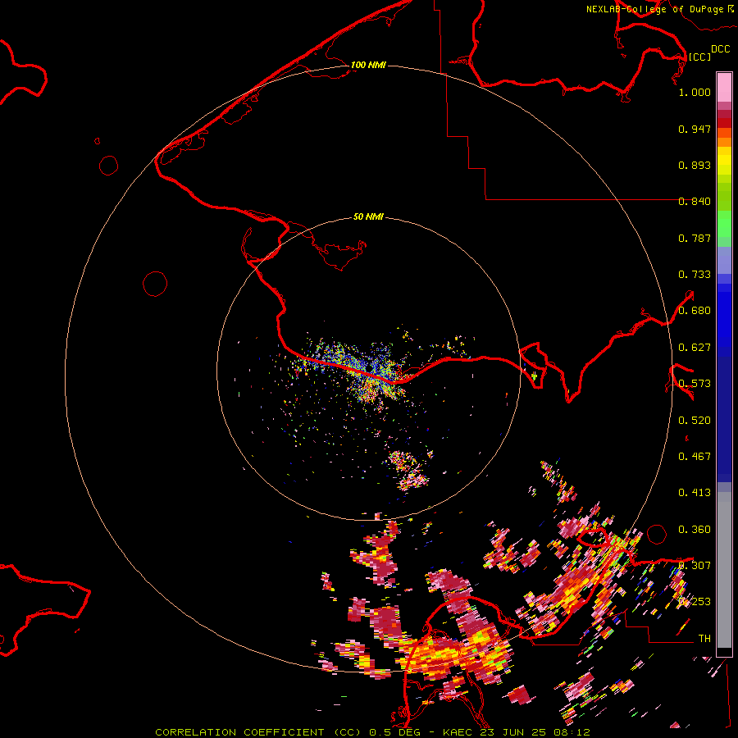This screenshot has width=738, height=738.
Task: Click the 0.893 color scale value
Action: click(695, 165)
